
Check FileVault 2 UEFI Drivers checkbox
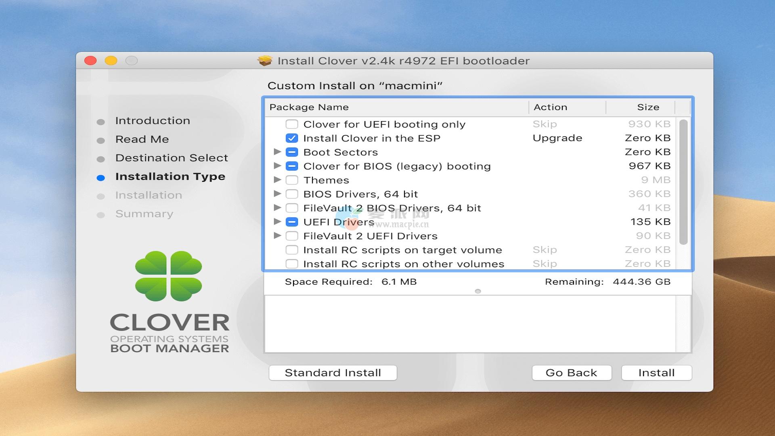[x=292, y=236]
